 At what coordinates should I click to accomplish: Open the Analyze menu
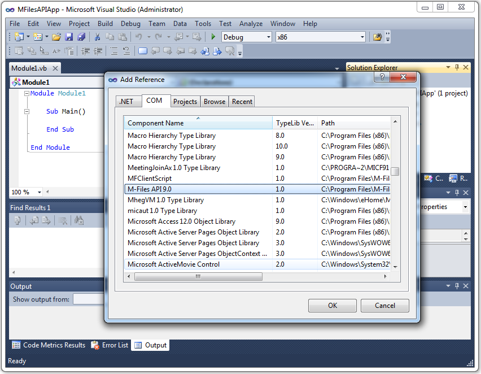pos(251,24)
